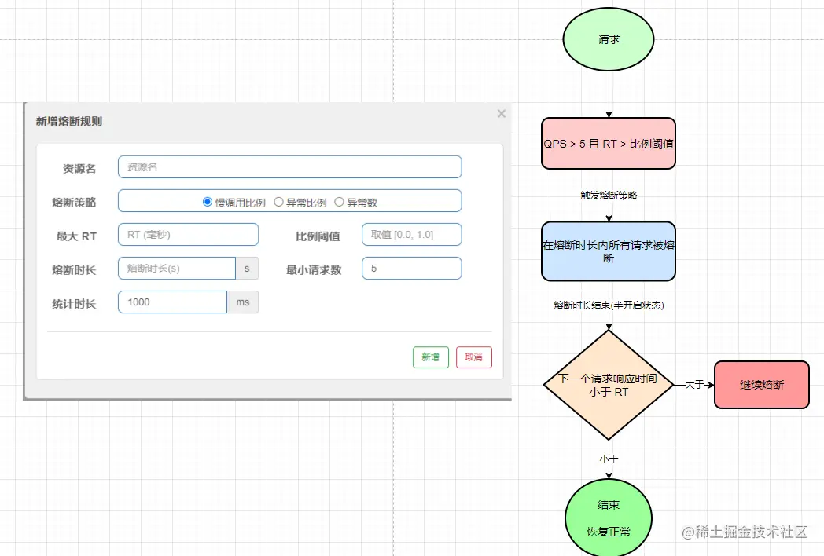Click the 统计时长 field showing 1000
The image size is (824, 556).
[x=172, y=302]
